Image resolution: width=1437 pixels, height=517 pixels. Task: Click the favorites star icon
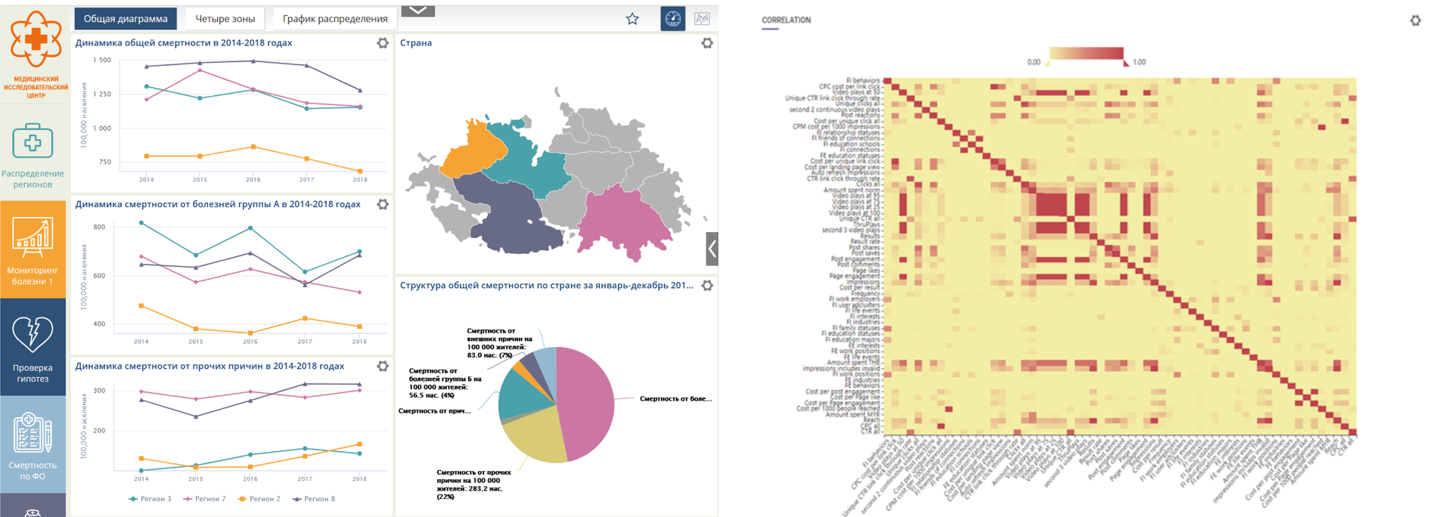pyautogui.click(x=632, y=19)
